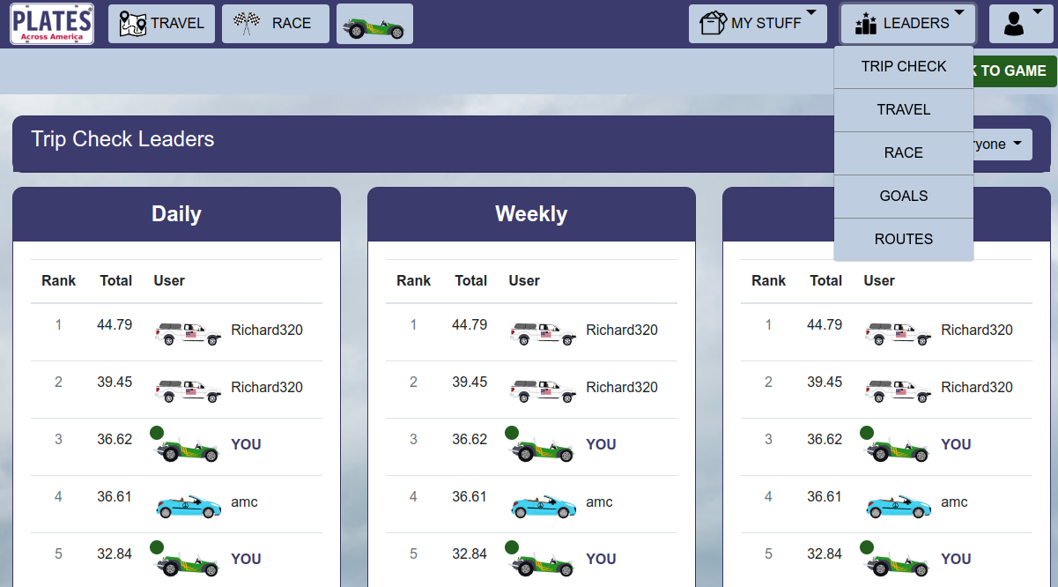
Task: Select Travel from the Leaders menu
Action: 903,110
